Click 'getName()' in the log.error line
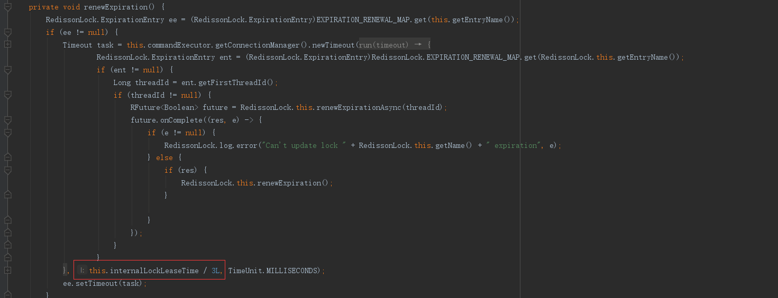This screenshot has height=298, width=778. tap(454, 145)
